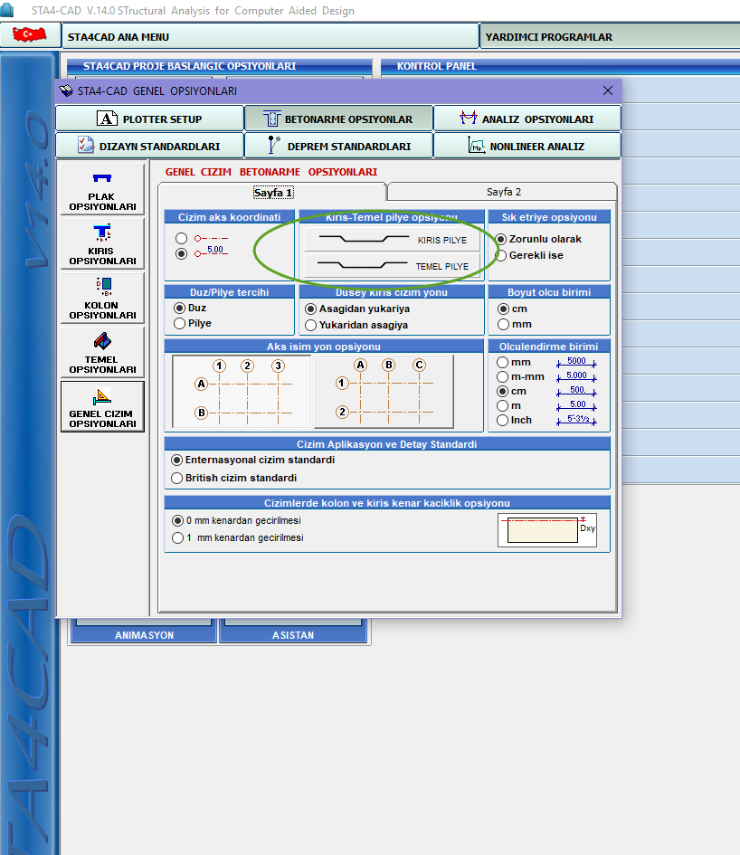Select axis coordinate option showing 5.00
Viewport: 740px width, 855px height.
coord(182,253)
